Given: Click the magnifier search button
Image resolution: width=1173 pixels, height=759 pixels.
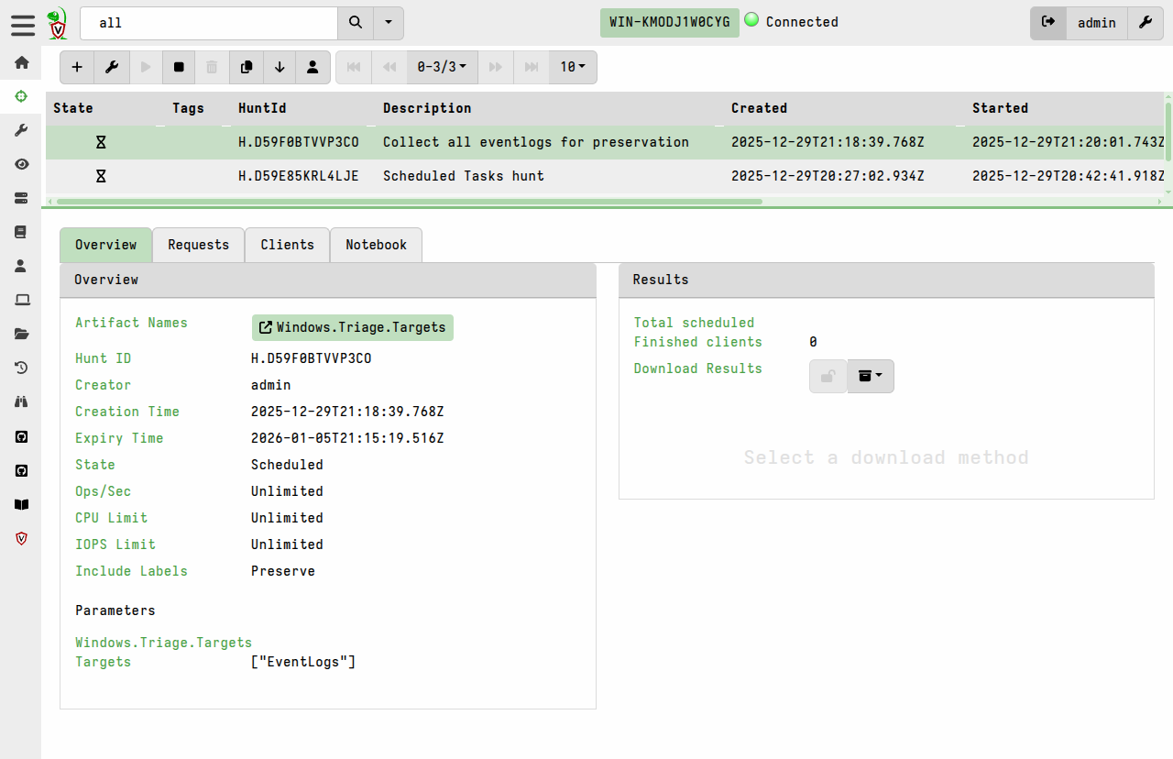Looking at the screenshot, I should [x=356, y=23].
